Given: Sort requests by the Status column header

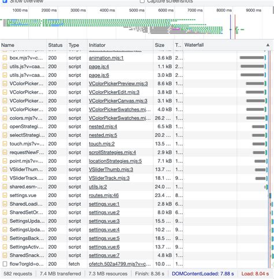Looking at the screenshot, I should [55, 45].
